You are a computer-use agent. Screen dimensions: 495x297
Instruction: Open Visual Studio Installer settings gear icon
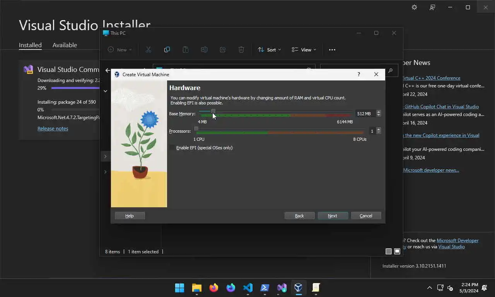414,7
